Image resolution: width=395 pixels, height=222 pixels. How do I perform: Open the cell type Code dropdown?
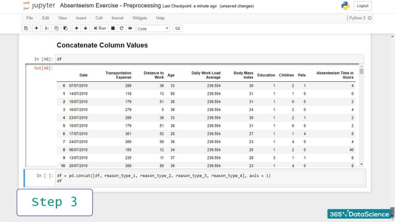153,28
